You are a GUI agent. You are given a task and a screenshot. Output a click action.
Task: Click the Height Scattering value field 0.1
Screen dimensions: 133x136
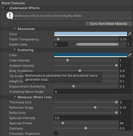point(125,81)
